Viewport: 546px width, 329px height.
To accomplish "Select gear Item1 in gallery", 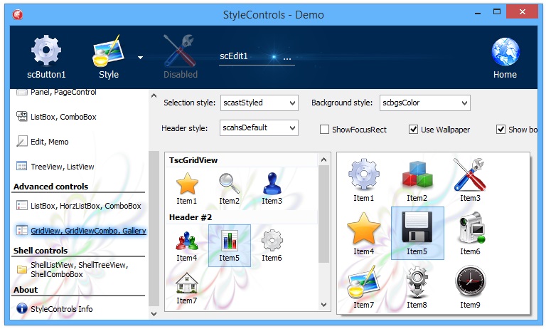I will pos(363,180).
